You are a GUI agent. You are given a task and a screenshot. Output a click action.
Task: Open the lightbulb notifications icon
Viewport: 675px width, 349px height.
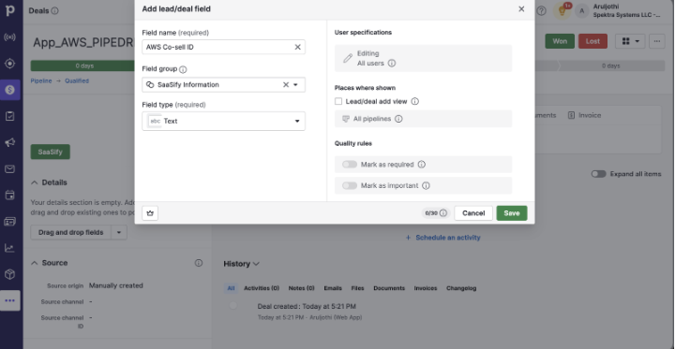coord(562,10)
